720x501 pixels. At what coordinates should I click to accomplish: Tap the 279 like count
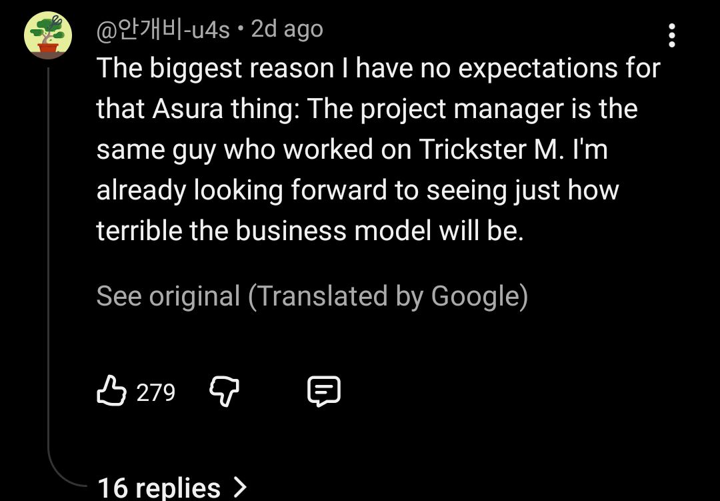(x=155, y=392)
